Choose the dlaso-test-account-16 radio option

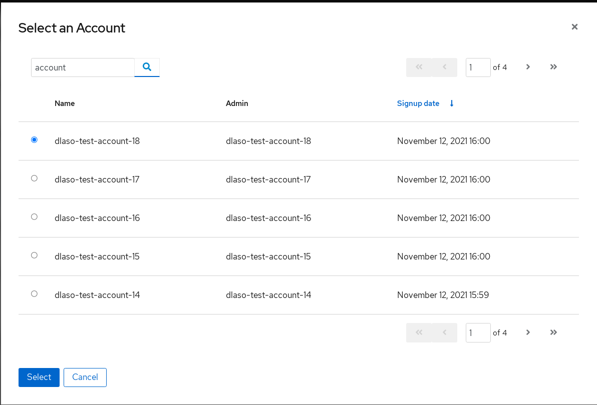(34, 217)
